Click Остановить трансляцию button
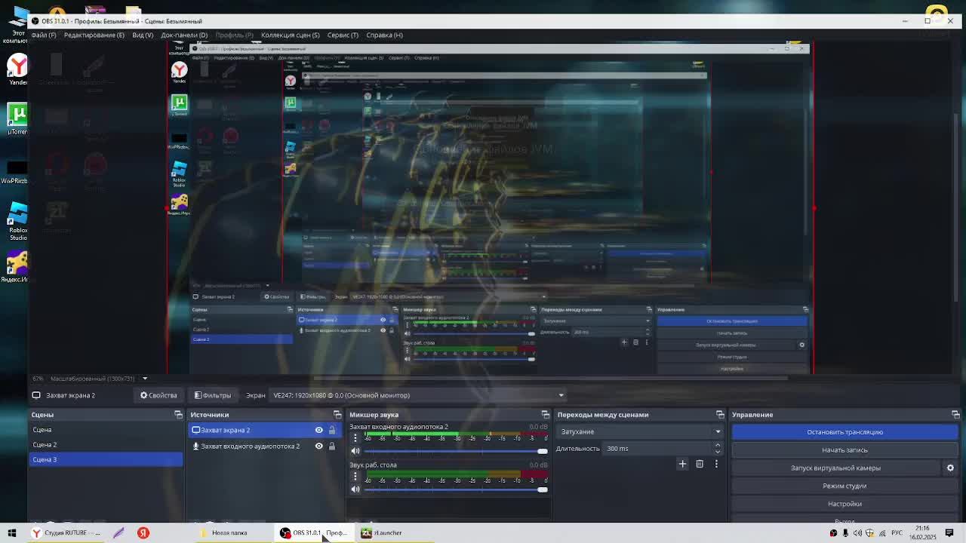Viewport: 966px width, 543px height. coord(844,432)
